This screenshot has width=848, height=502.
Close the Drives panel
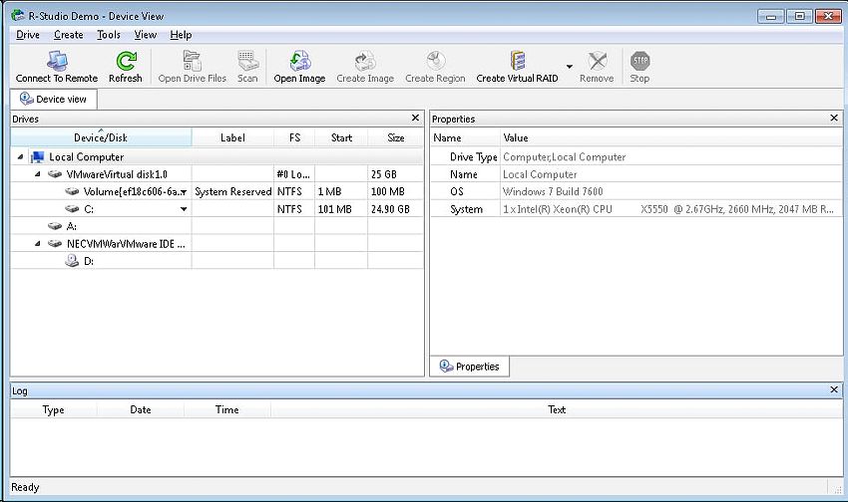415,118
